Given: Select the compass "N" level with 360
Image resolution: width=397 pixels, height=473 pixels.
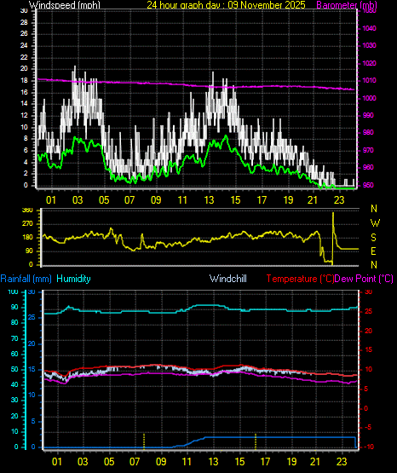Looking at the screenshot, I should (374, 209).
